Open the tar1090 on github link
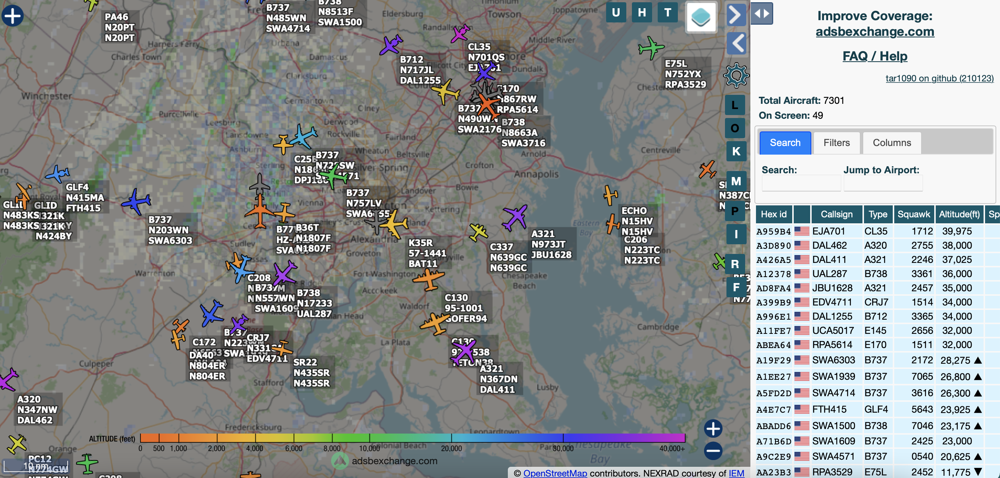Viewport: 1000px width, 478px height. click(939, 78)
